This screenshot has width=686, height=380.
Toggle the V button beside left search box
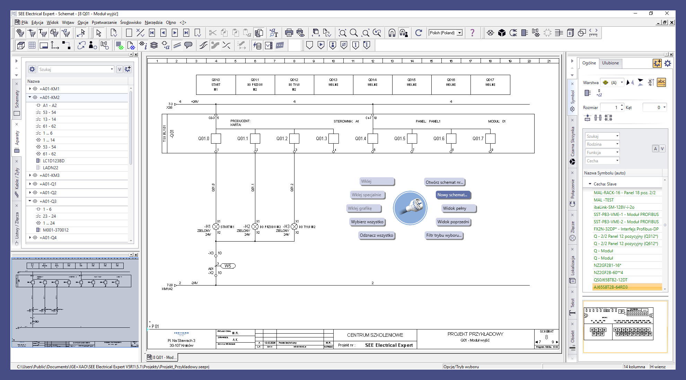click(x=120, y=69)
